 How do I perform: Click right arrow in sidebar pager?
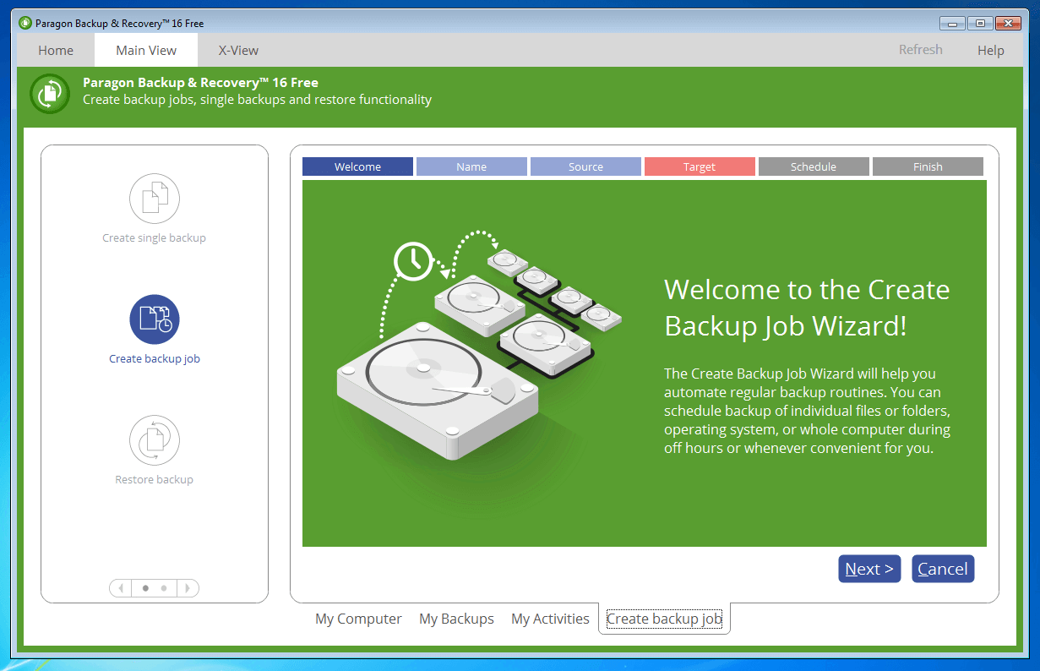click(188, 588)
